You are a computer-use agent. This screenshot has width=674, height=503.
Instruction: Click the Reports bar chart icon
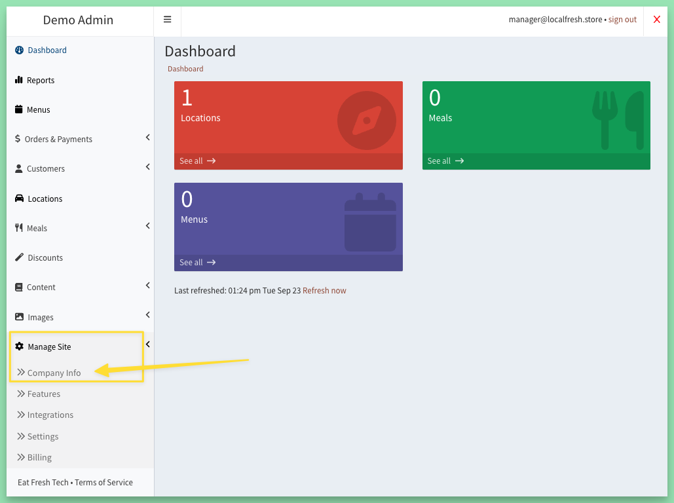(19, 80)
